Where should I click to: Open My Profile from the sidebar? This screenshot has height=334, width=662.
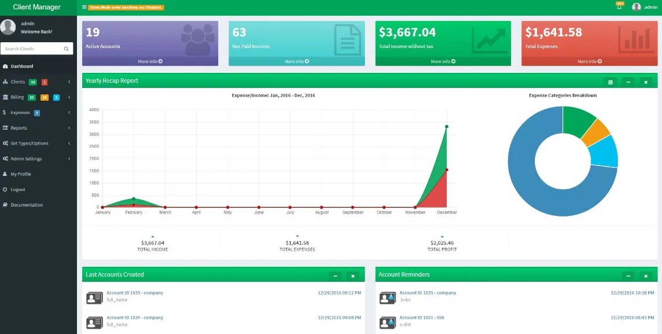pyautogui.click(x=21, y=174)
